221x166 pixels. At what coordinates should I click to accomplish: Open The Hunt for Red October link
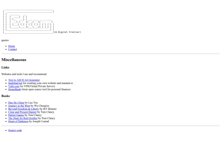tap(23, 118)
